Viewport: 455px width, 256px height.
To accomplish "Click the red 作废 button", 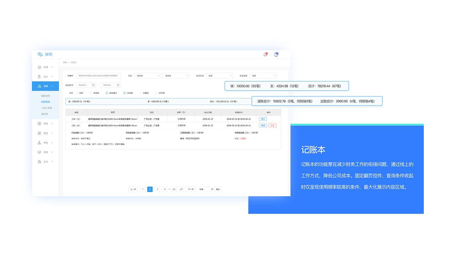I will (x=272, y=126).
